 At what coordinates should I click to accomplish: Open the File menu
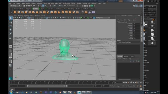[10, 3]
